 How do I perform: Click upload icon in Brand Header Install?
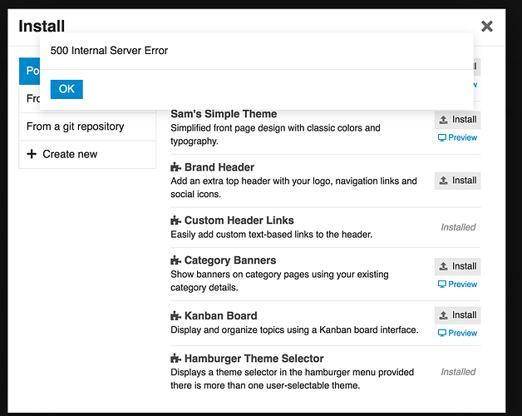[443, 181]
